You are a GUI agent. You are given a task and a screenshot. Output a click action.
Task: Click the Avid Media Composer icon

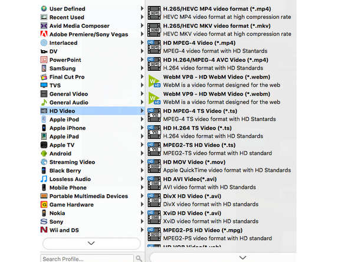(x=44, y=26)
